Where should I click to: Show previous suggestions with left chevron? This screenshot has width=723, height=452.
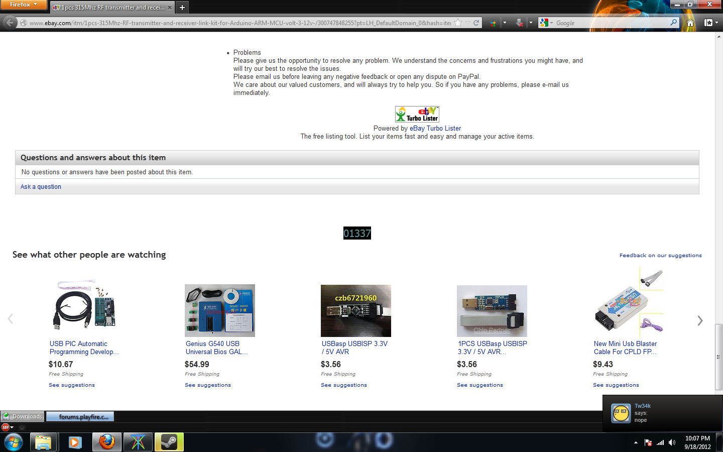coord(10,319)
